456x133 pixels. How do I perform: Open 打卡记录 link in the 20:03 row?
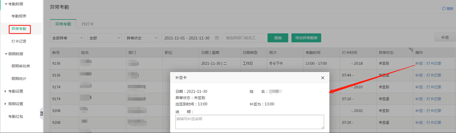pos(434,87)
